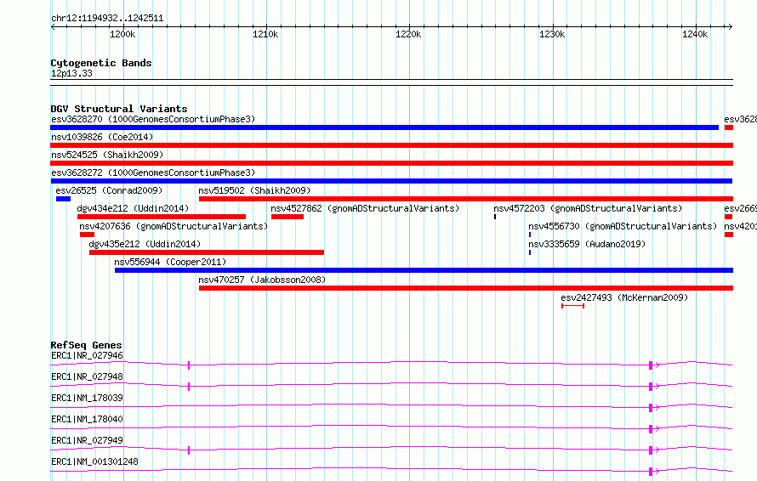This screenshot has width=757, height=481.
Task: Click the esv3628272 label text
Action: coord(153,173)
